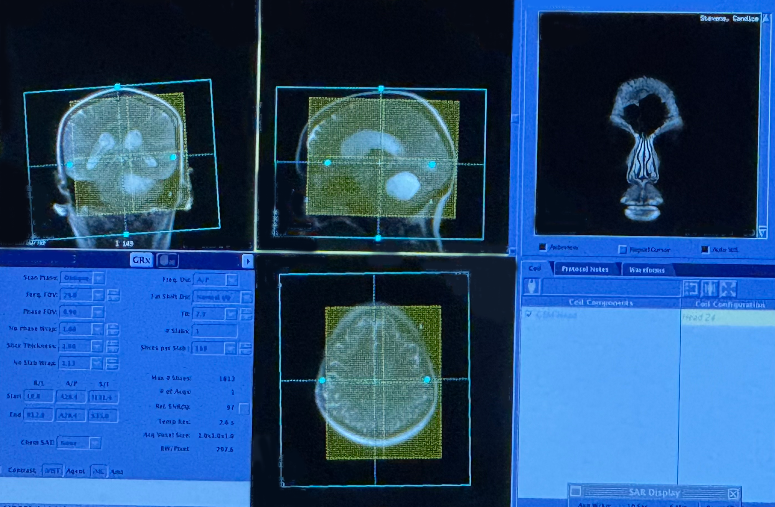Open the Freq. Dir dropdown
This screenshot has height=507, width=775.
click(232, 280)
